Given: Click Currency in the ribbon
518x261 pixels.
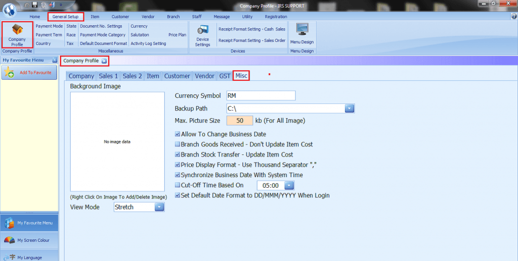Looking at the screenshot, I should (139, 26).
